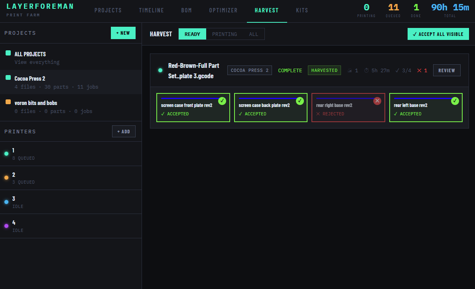Open the BOM tab
The width and height of the screenshot is (475, 289).
click(186, 10)
